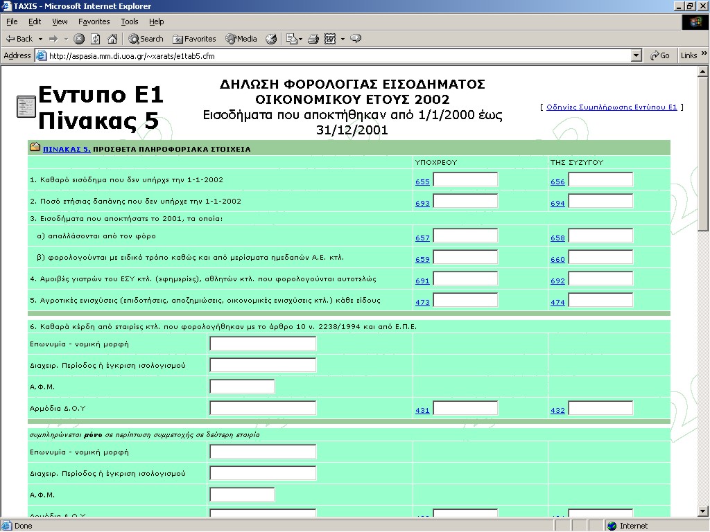This screenshot has width=710, height=532.
Task: Open the Οδηγίες Συμπλήρωσης Εντύπου Ε1 link
Action: click(612, 107)
